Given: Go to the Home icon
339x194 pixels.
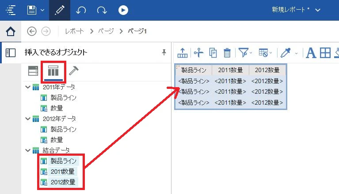Looking at the screenshot, I should coord(11,31).
